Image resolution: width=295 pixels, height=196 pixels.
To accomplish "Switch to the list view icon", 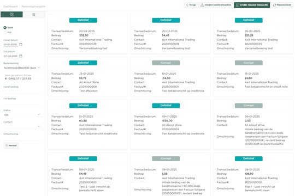I will tap(34, 15).
